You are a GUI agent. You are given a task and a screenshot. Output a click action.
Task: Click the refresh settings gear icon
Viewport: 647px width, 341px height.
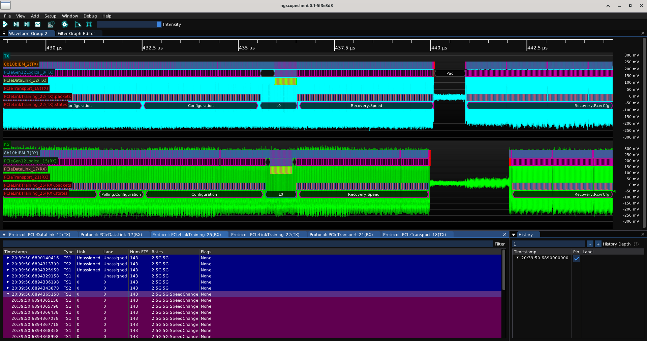[65, 24]
